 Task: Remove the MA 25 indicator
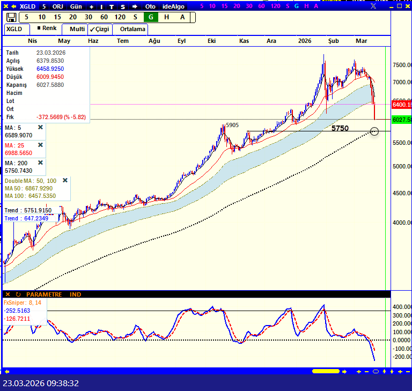pos(40,145)
